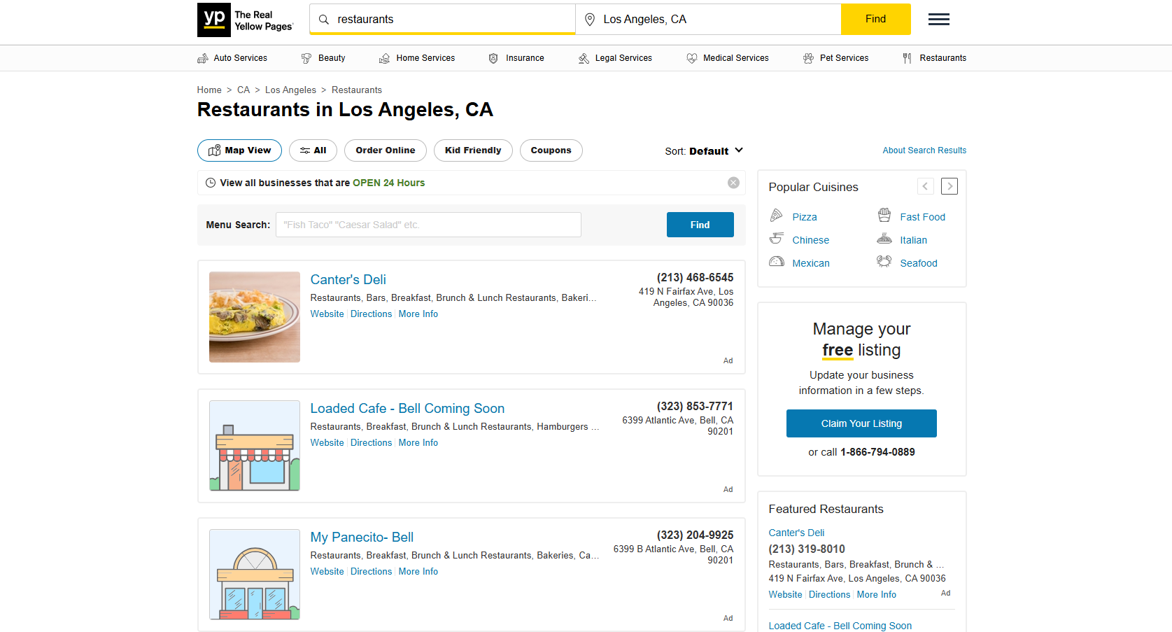The image size is (1172, 632).
Task: Select the Seafood crab icon
Action: pos(884,262)
